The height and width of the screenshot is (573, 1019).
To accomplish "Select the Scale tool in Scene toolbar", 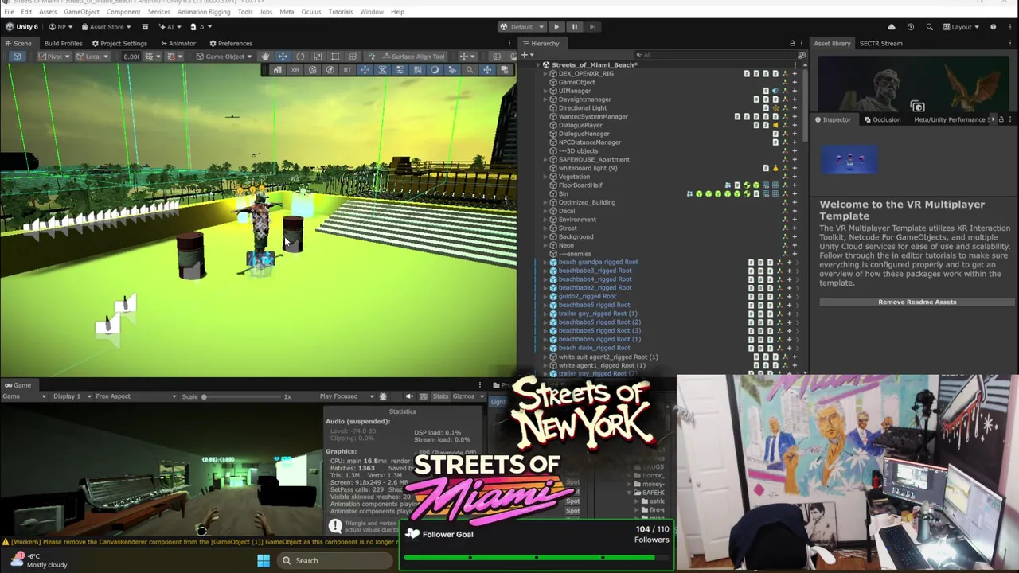I will [318, 57].
